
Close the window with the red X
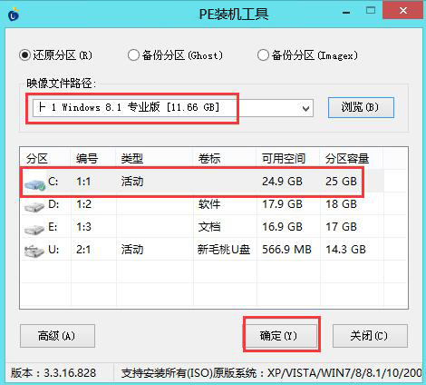(402, 10)
